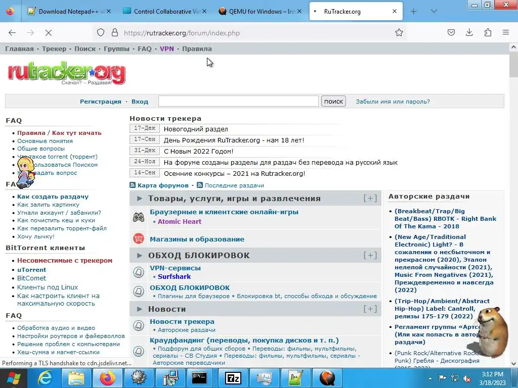Bookmark this page with the star icon
This screenshot has height=388, width=518.
click(x=399, y=33)
